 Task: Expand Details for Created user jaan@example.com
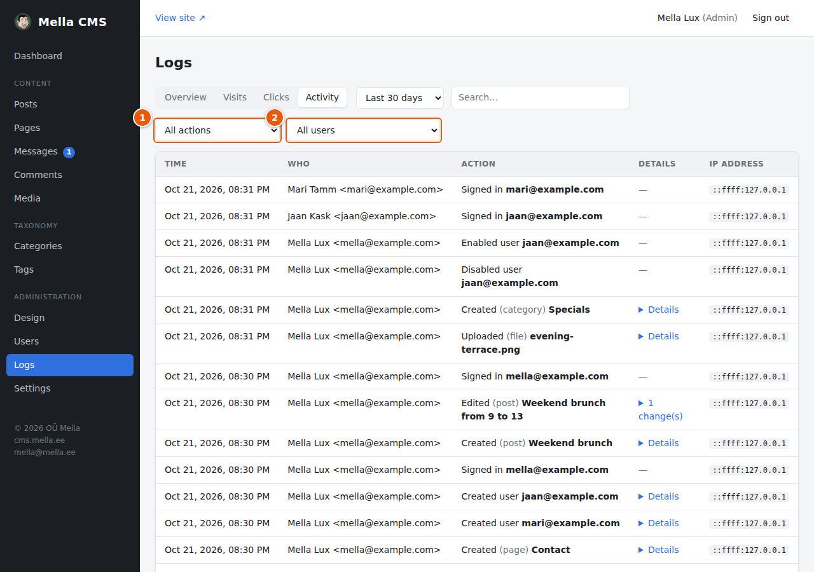(659, 496)
